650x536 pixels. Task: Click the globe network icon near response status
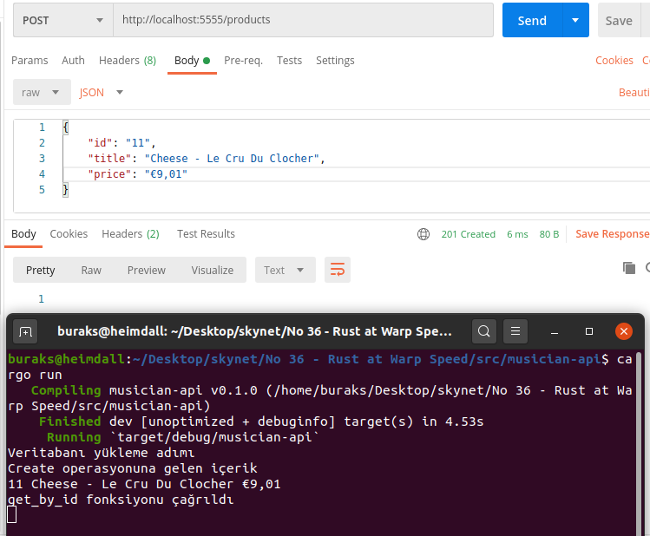tap(423, 234)
